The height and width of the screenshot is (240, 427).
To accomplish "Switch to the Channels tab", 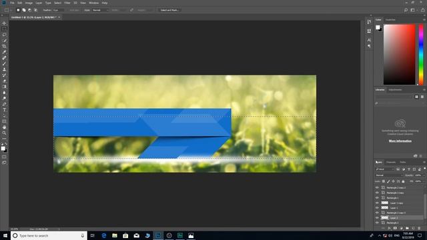I will tap(391, 162).
